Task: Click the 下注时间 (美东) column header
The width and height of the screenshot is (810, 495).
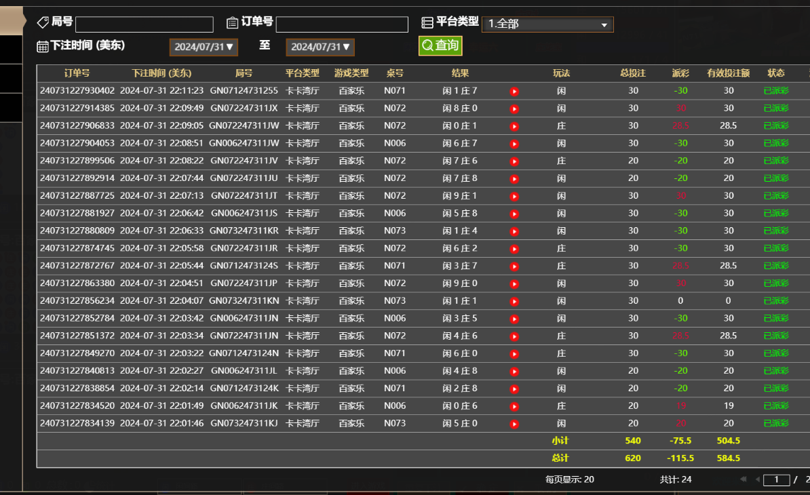Action: tap(161, 73)
